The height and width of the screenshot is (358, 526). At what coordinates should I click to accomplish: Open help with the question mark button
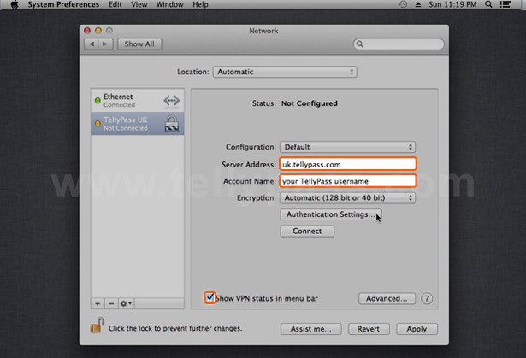pyautogui.click(x=427, y=299)
